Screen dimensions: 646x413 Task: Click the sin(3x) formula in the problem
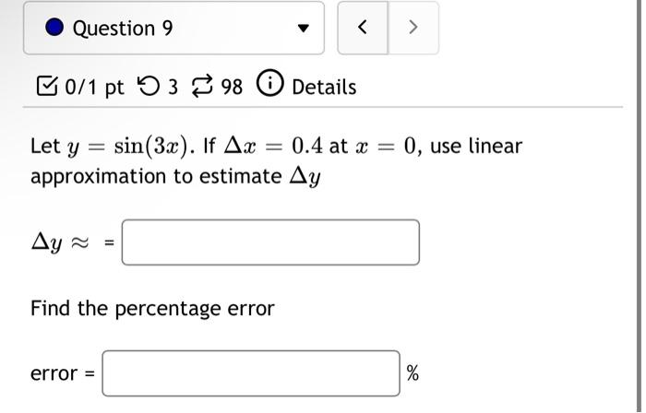click(x=152, y=146)
